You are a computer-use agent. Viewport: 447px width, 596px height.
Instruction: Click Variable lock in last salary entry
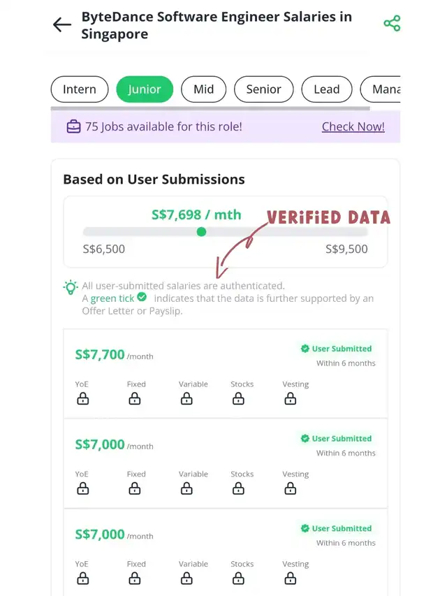[186, 579]
